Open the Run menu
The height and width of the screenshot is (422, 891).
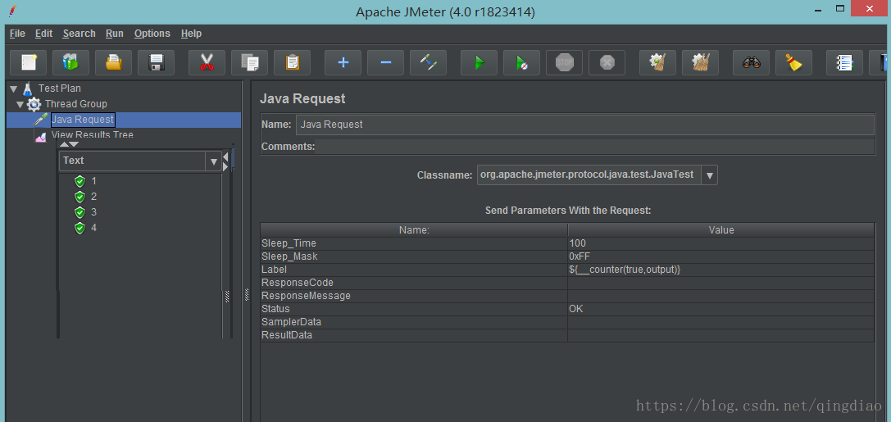click(114, 34)
